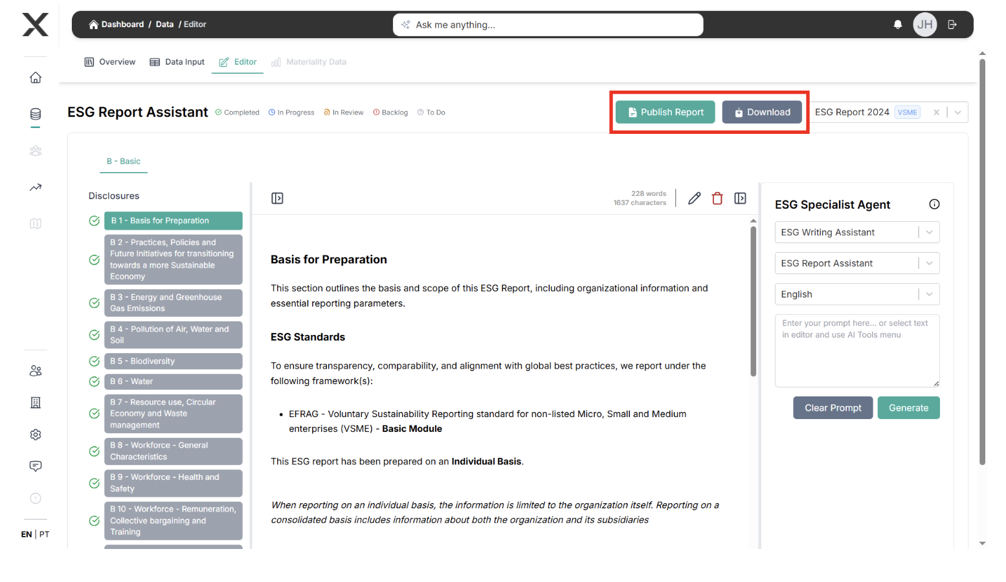Click the check circle next to B 5 - Biodiversity
Image resolution: width=1006 pixels, height=582 pixels.
[x=95, y=361]
